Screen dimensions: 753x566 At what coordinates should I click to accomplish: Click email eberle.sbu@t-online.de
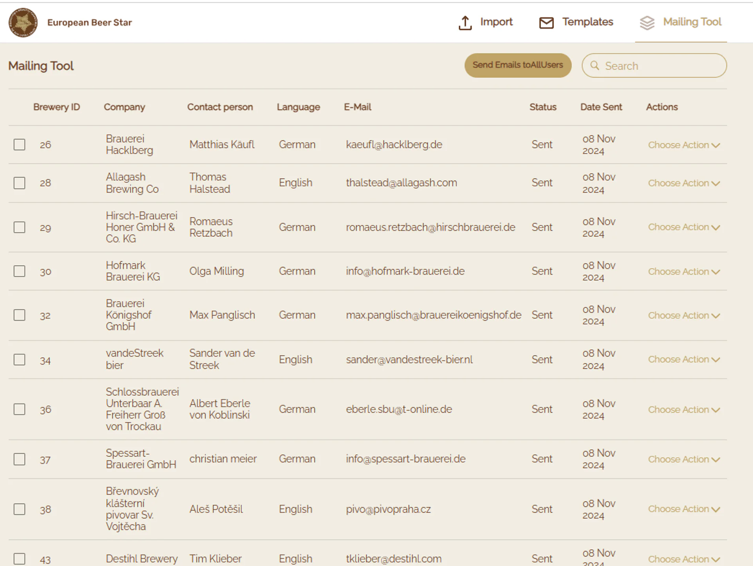(399, 409)
